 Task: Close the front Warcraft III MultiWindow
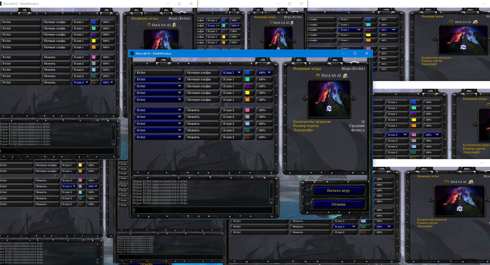click(367, 54)
